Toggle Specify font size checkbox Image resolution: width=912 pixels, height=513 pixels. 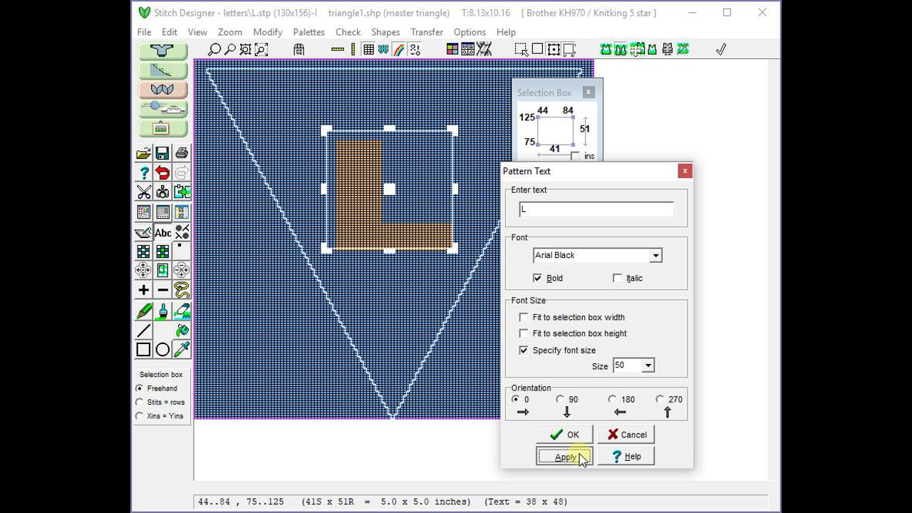524,351
